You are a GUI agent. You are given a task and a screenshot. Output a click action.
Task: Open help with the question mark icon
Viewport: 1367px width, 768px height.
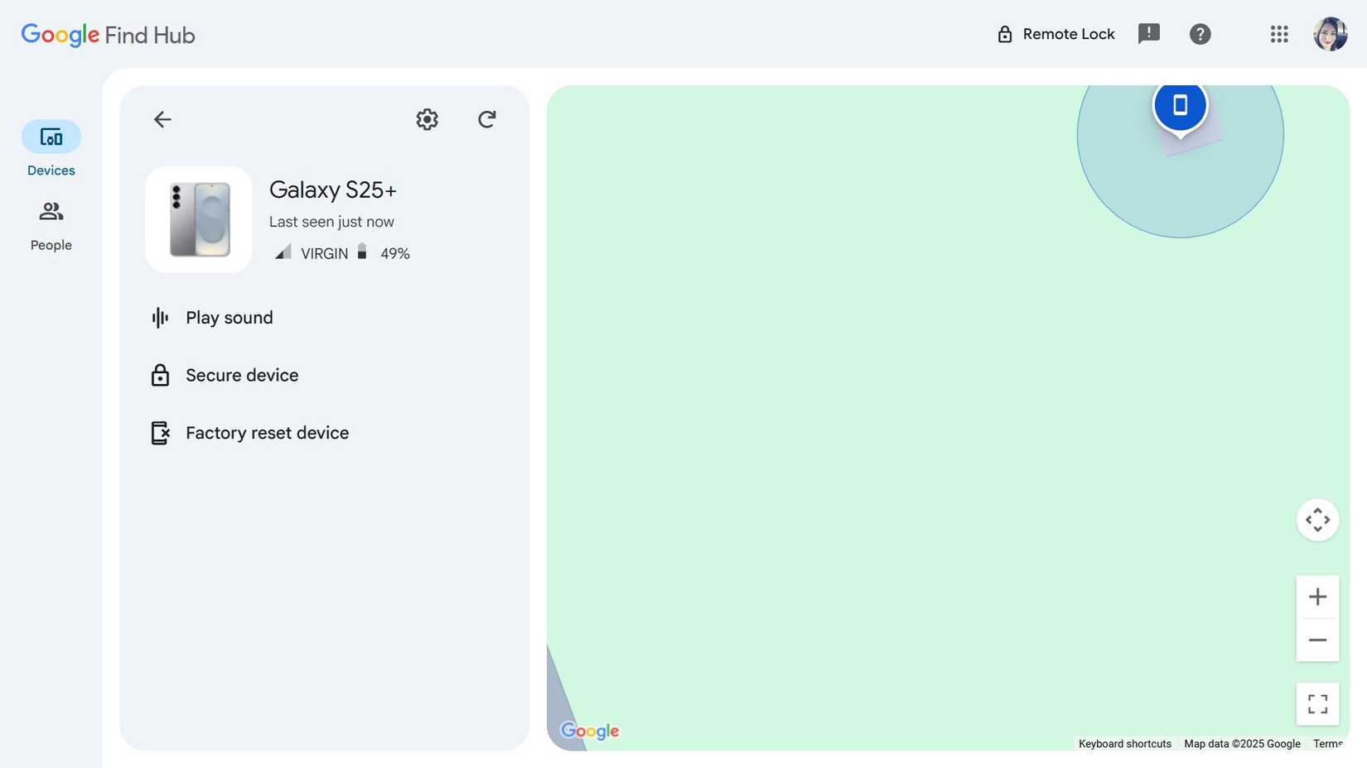tap(1200, 34)
